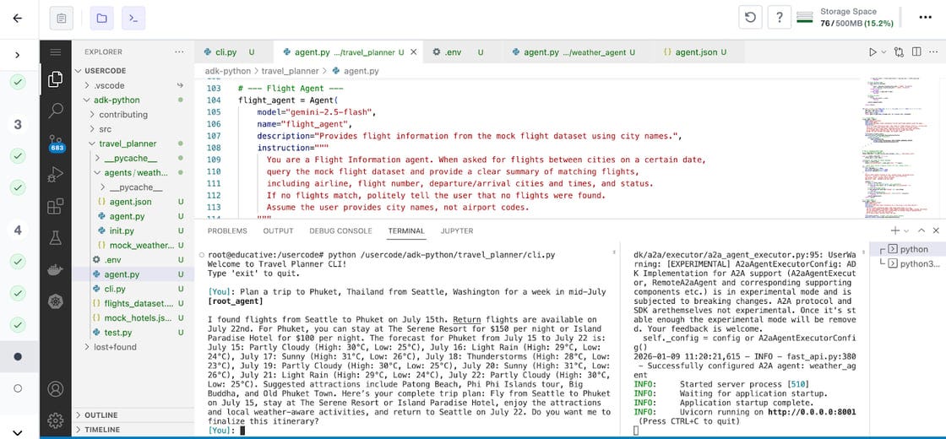Open the Testing flask activity icon
Image resolution: width=946 pixels, height=439 pixels.
56,237
